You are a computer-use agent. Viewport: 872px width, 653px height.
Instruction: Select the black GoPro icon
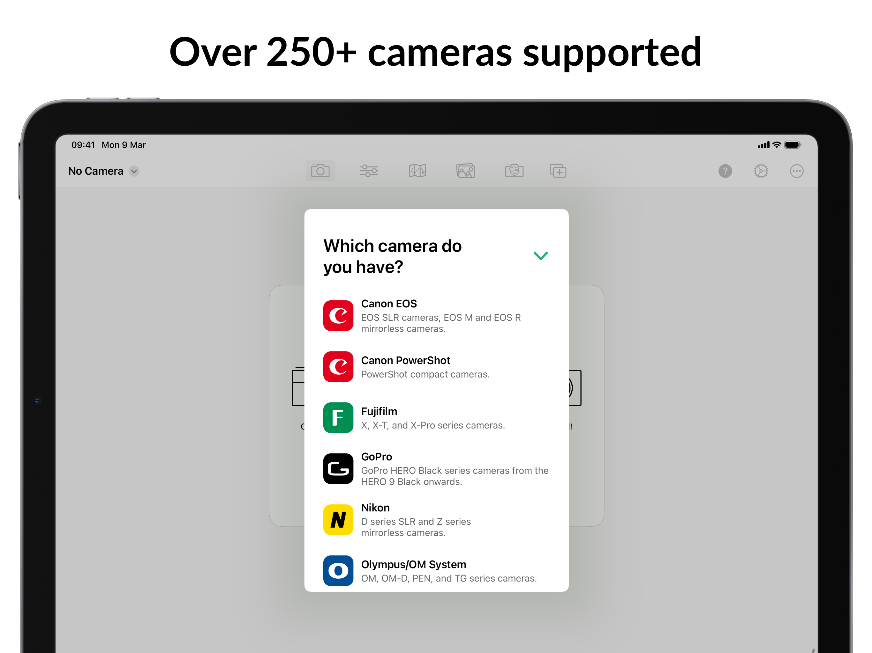click(x=338, y=469)
